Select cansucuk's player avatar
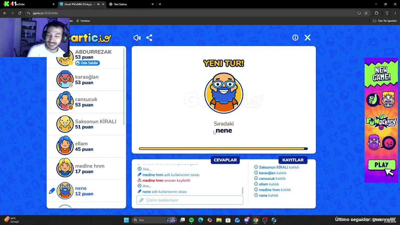 pyautogui.click(x=65, y=102)
